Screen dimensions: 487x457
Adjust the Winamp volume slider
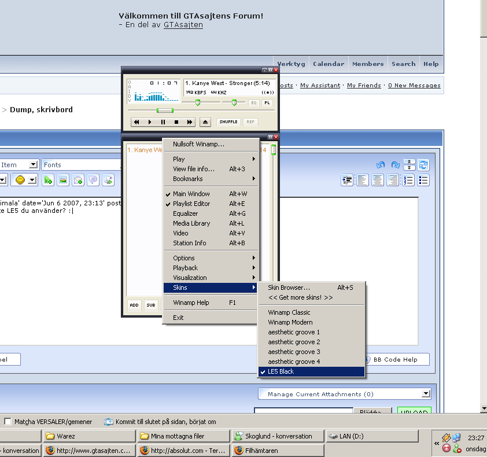(198, 102)
